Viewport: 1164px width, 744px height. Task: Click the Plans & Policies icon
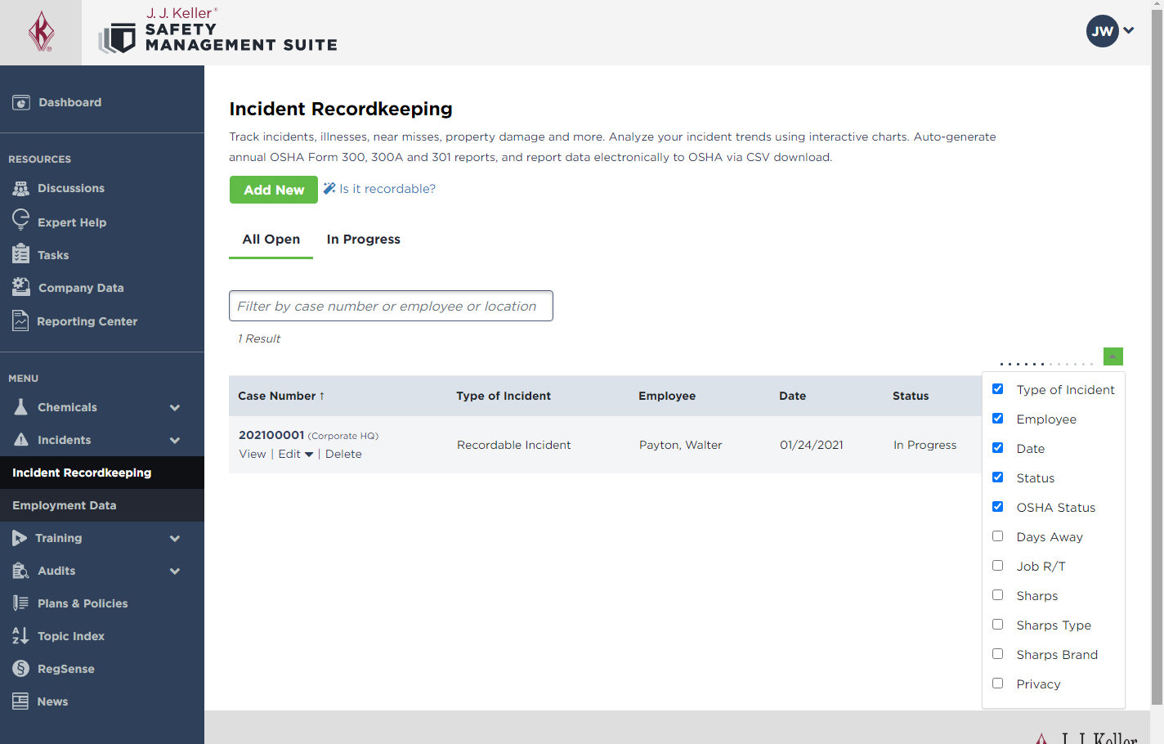point(21,603)
